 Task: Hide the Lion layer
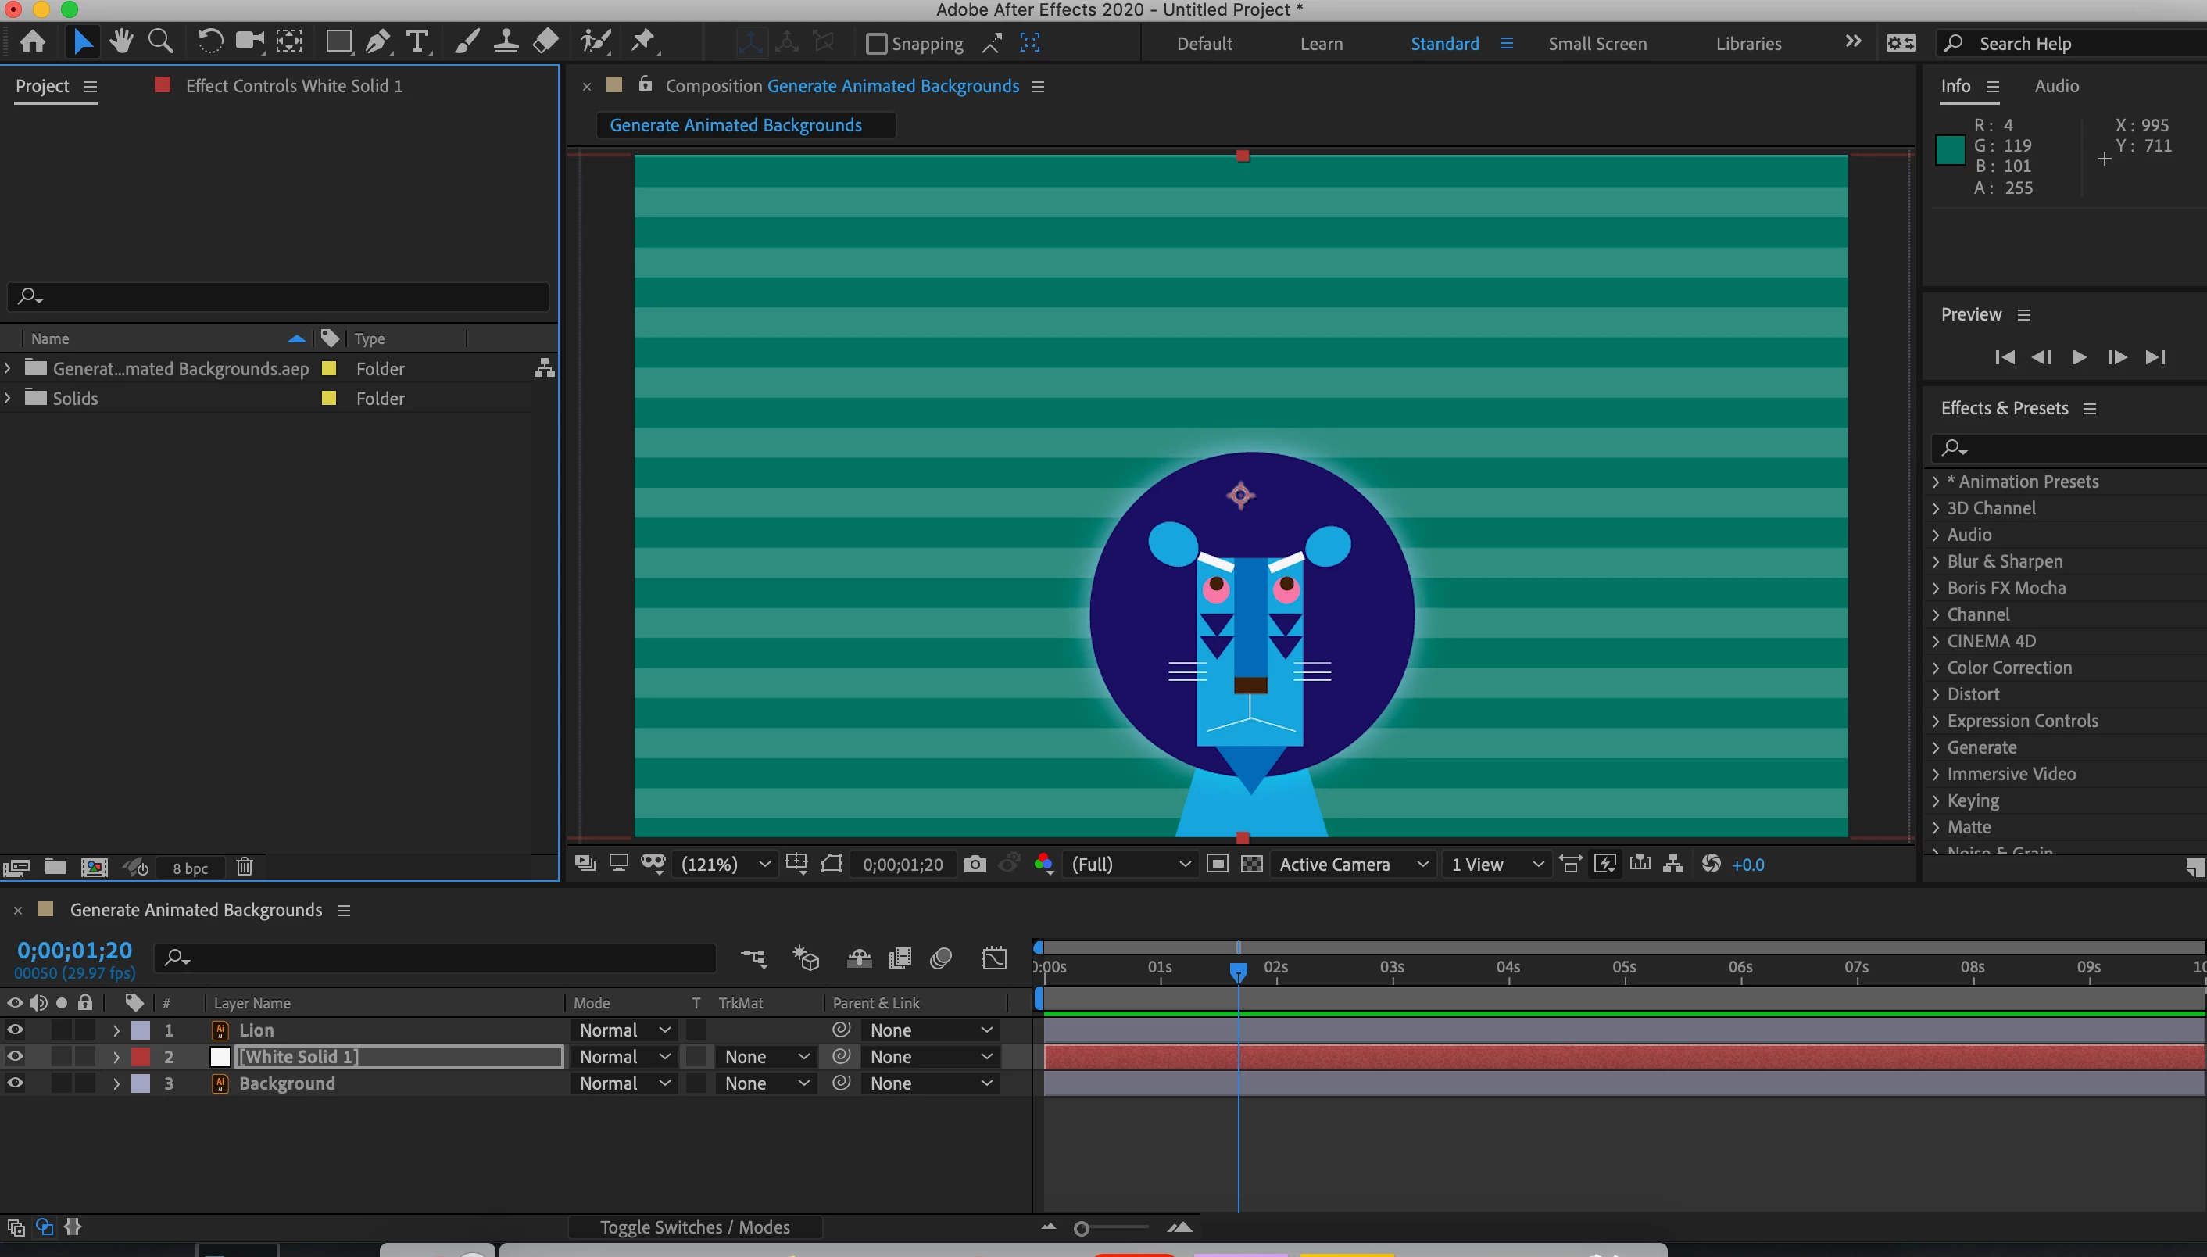(15, 1030)
